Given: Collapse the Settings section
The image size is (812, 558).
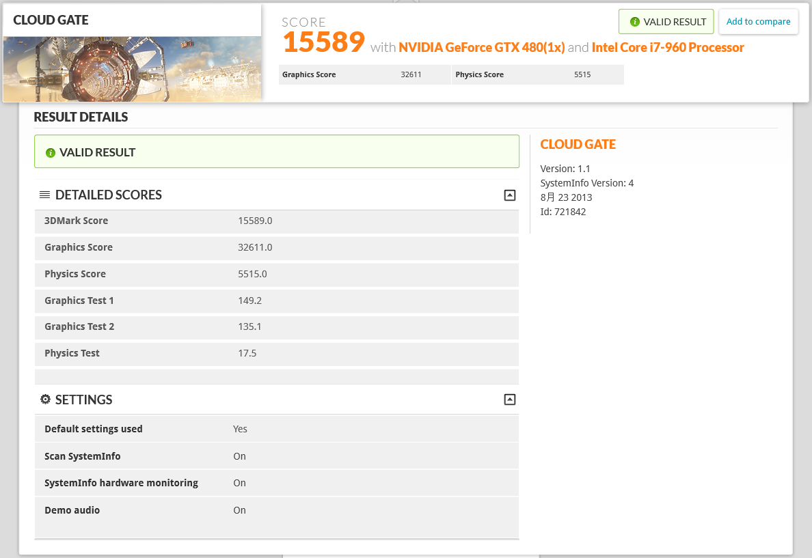Looking at the screenshot, I should (510, 399).
